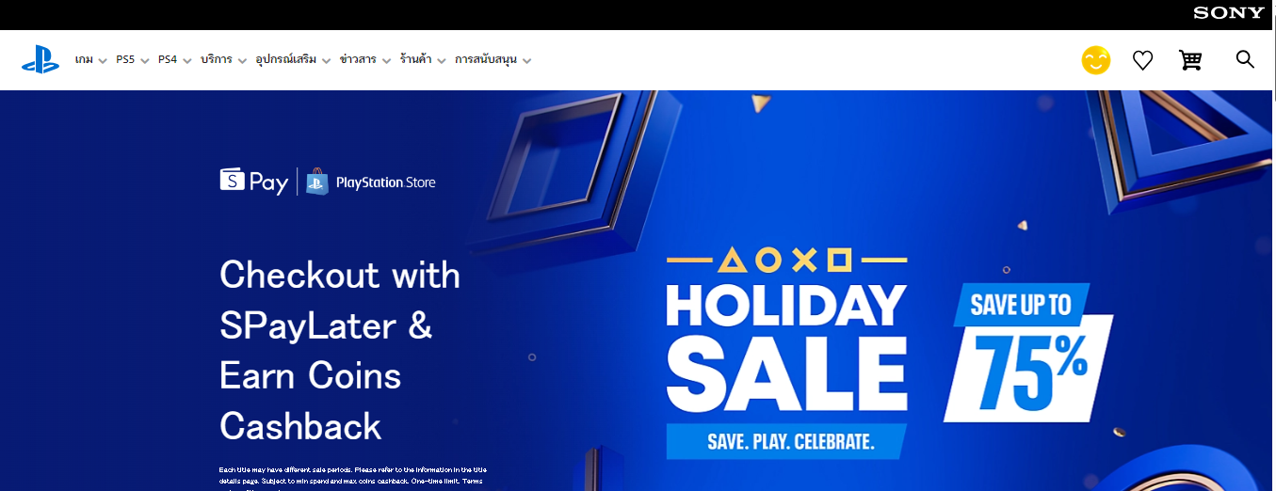Viewport: 1276px width, 491px height.
Task: Open the อุปกรณ์เสริม menu item
Action: [287, 59]
